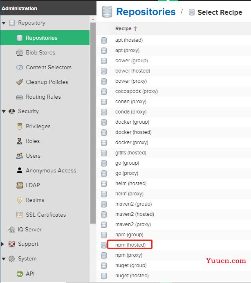251x283 pixels.
Task: Open Anonymous Access menu item
Action: [51, 170]
